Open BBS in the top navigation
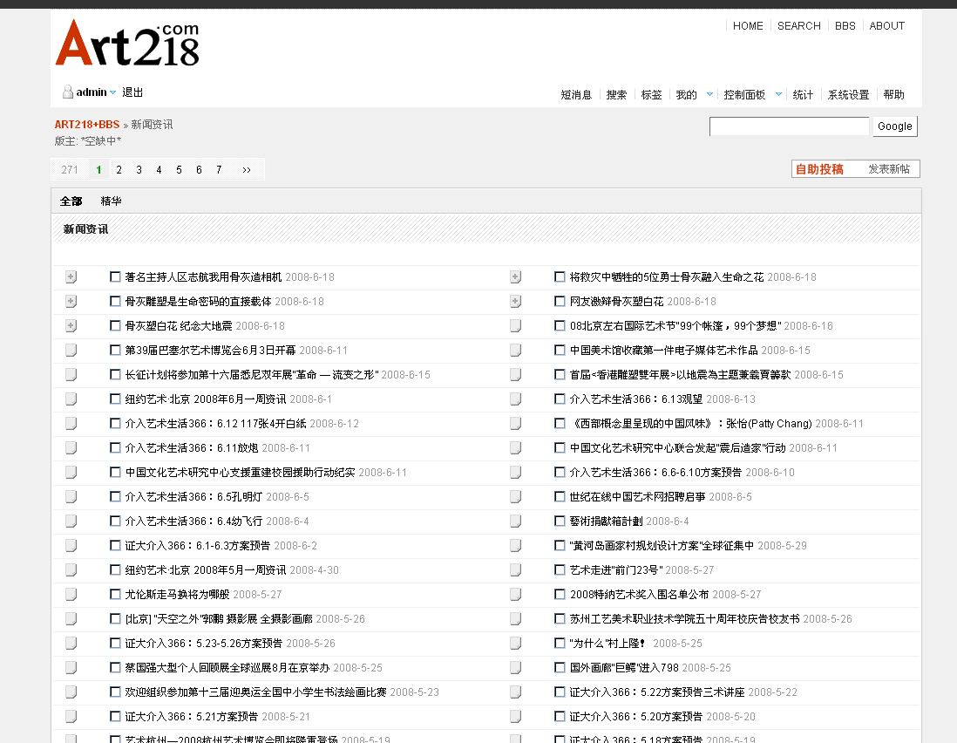Image resolution: width=957 pixels, height=743 pixels. point(845,25)
